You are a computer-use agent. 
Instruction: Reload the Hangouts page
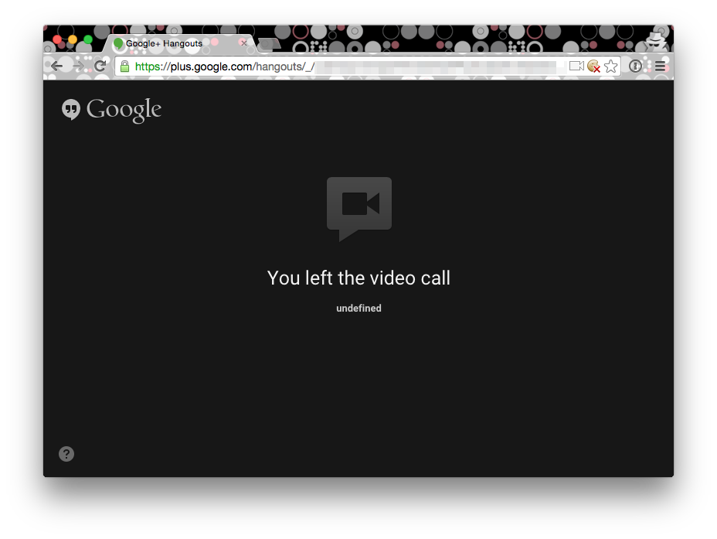[x=100, y=67]
